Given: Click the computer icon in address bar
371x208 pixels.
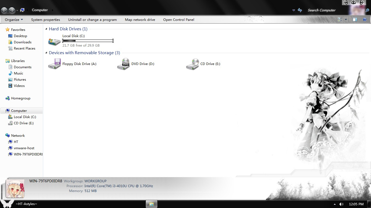Looking at the screenshot, I should [23, 10].
